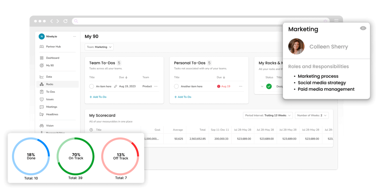Click the Ninety.io avatar logo

[42, 37]
